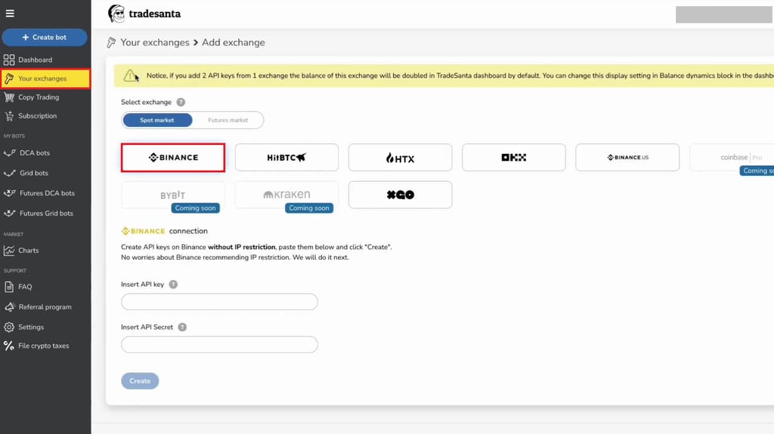The width and height of the screenshot is (774, 434).
Task: Click the Charts graph icon
Action: pyautogui.click(x=9, y=251)
